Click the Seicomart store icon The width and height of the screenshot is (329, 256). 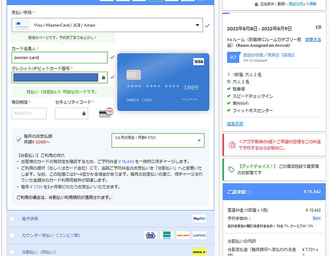click(x=183, y=235)
